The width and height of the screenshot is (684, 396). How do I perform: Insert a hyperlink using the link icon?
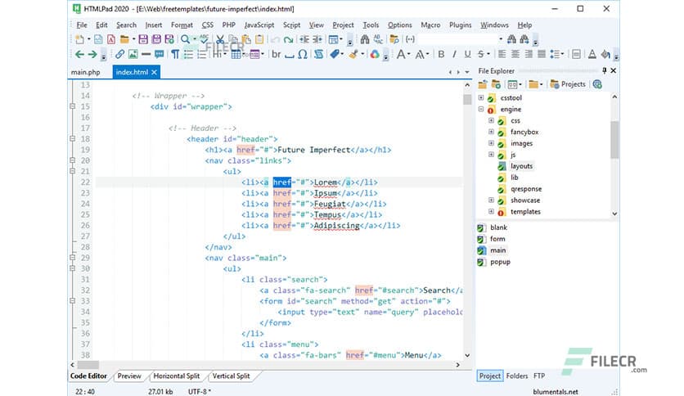pos(120,55)
